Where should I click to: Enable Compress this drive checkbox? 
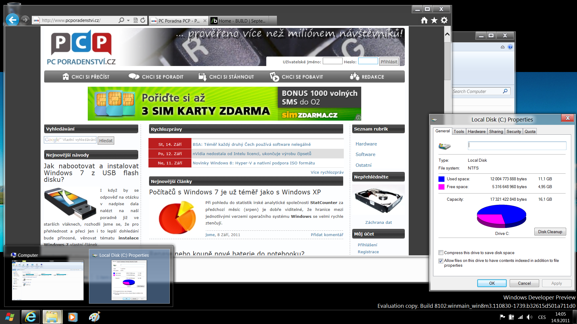(441, 253)
